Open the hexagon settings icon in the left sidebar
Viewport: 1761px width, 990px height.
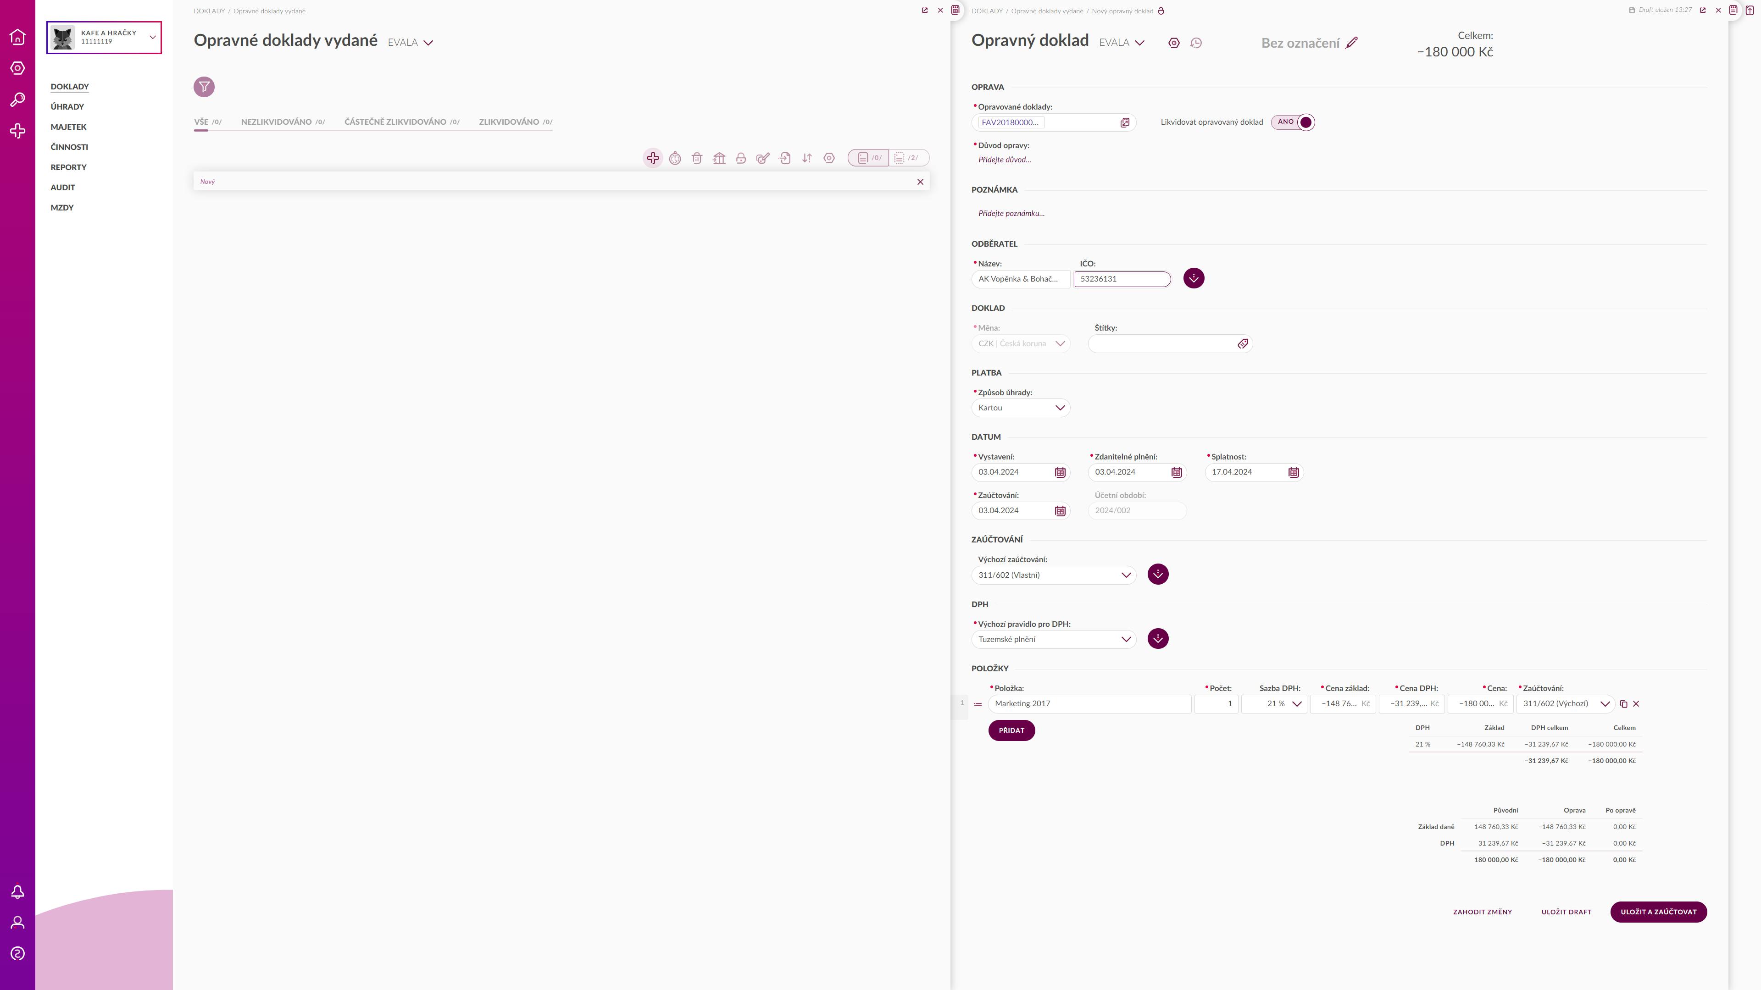coord(18,68)
